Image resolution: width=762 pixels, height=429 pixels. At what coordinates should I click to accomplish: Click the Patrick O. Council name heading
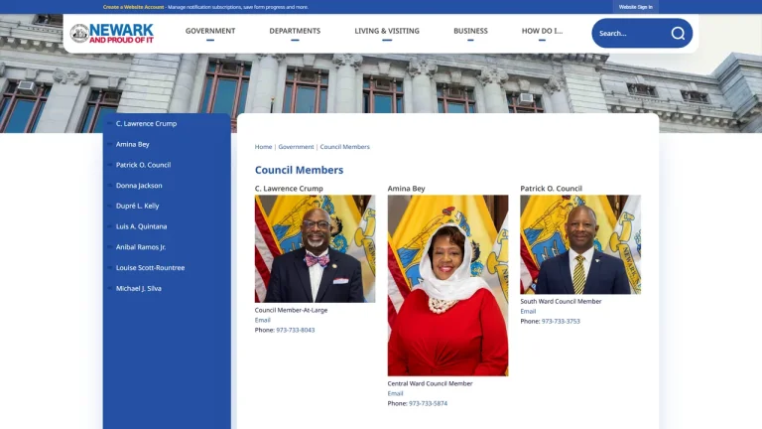coord(551,189)
